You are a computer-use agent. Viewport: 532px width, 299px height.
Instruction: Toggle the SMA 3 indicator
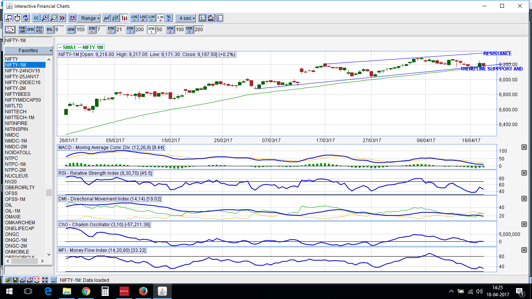[189, 29]
